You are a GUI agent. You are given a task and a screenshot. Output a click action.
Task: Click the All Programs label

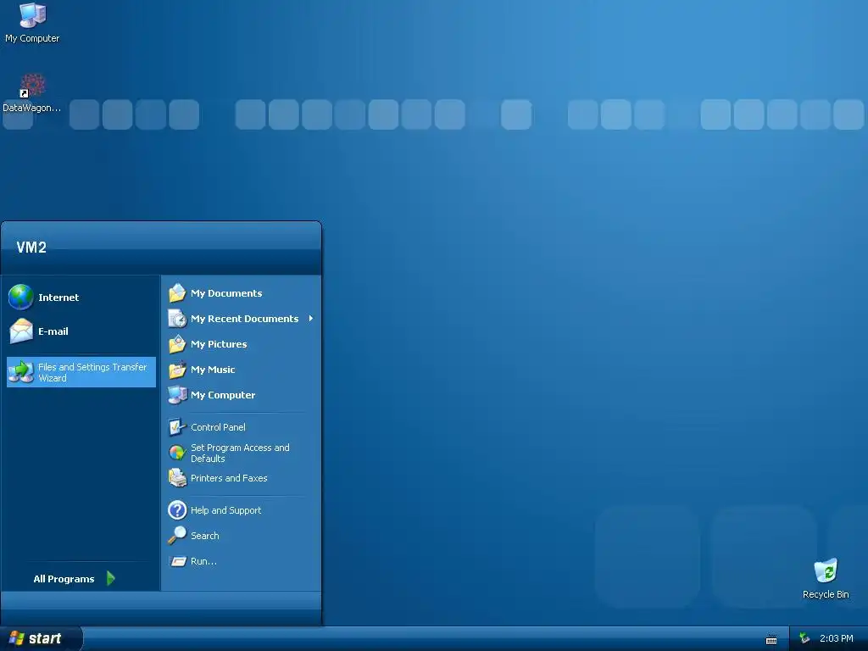pyautogui.click(x=64, y=578)
